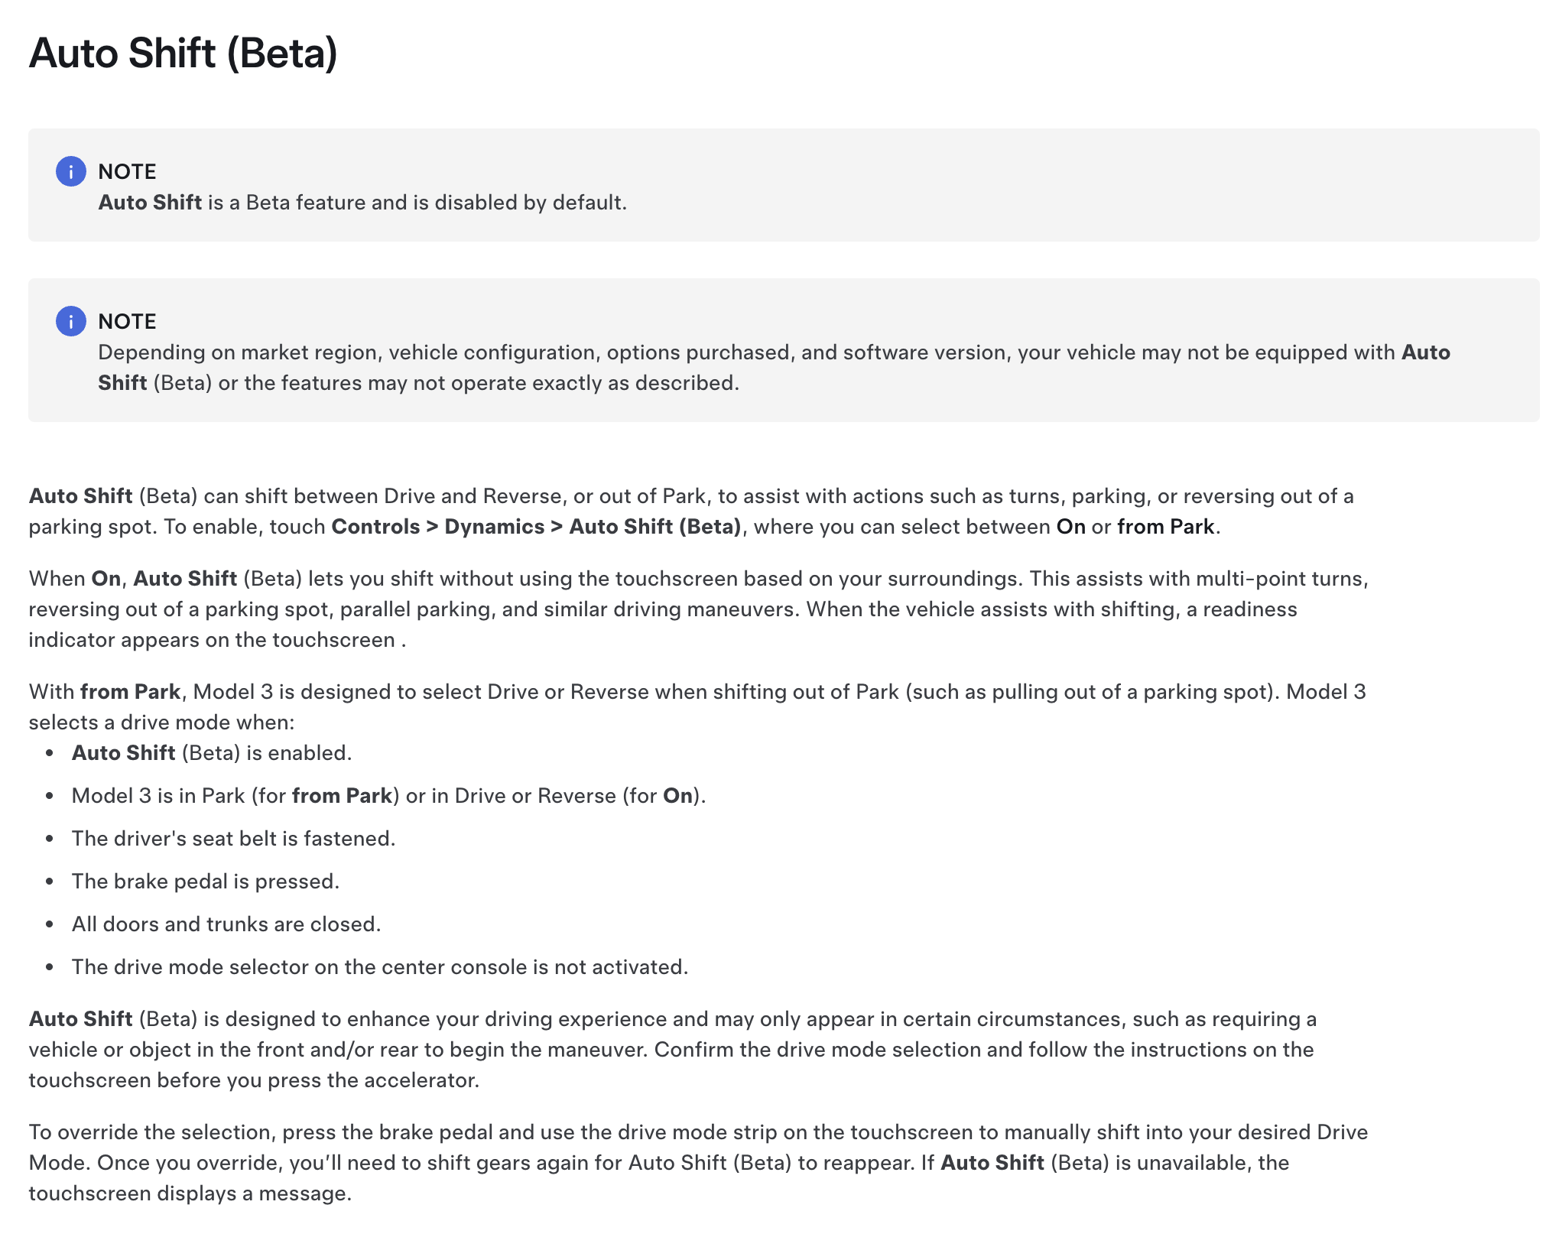Click the info icon in second note
1546x1234 pixels.
[x=70, y=321]
